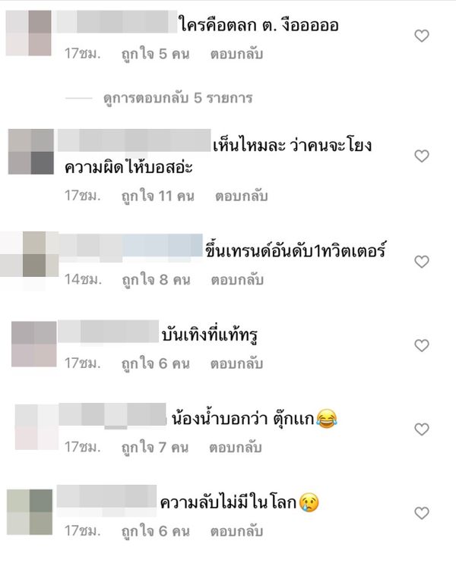Like the comment about "โยงความผิดให้บอสอ่ะ"
The height and width of the screenshot is (563, 456).
(x=422, y=156)
